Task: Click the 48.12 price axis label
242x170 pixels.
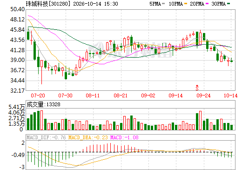Action: 17,20
